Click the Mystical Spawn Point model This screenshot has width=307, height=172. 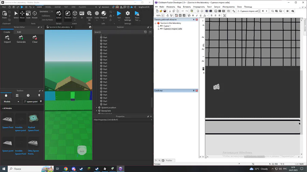tap(33, 122)
